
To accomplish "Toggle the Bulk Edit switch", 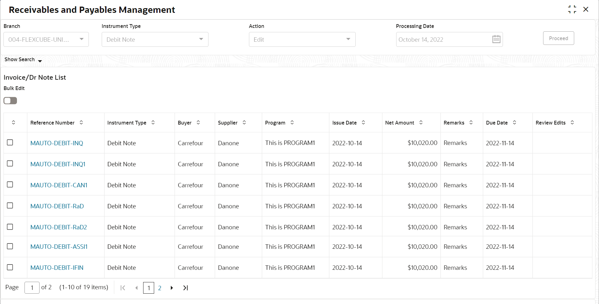I will click(10, 101).
